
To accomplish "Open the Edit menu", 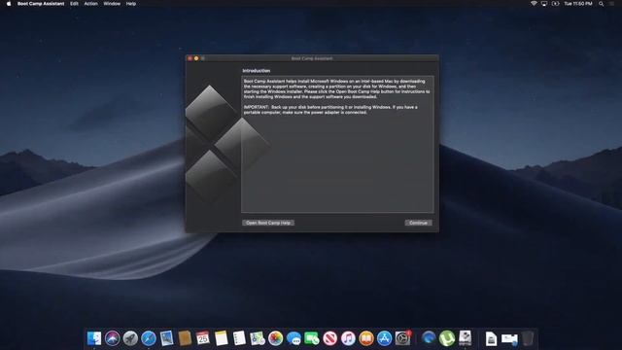I will [x=74, y=4].
